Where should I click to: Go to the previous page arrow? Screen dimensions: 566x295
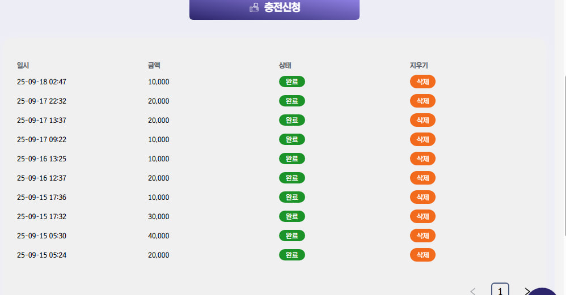473,291
